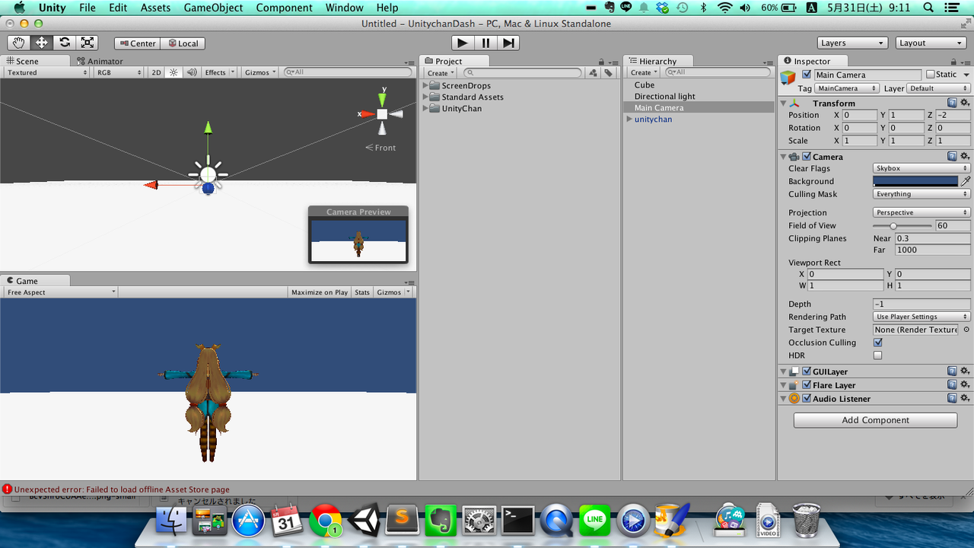
Task: Switch to the Animator tab
Action: pos(99,61)
